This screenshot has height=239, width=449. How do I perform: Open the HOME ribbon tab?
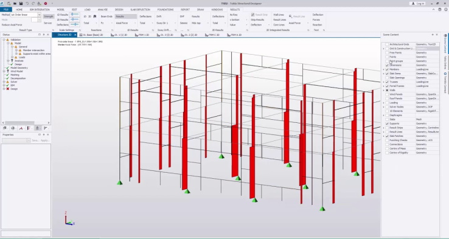(x=19, y=10)
